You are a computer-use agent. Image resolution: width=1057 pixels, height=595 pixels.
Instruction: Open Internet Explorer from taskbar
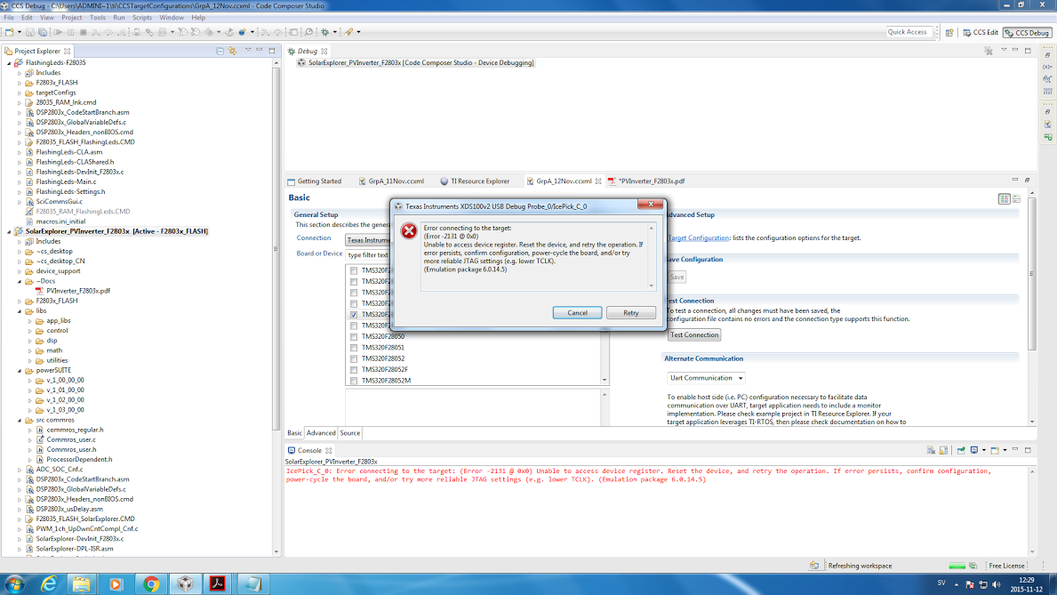pyautogui.click(x=49, y=584)
